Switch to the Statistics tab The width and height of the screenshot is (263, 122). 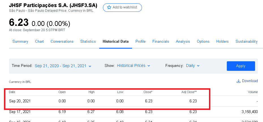[88, 42]
